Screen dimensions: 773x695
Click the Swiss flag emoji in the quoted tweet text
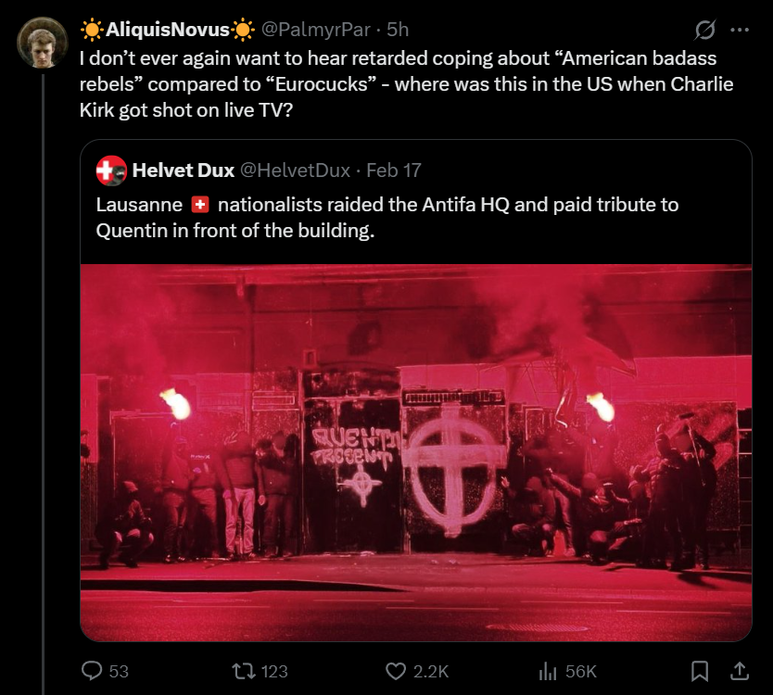pyautogui.click(x=210, y=205)
